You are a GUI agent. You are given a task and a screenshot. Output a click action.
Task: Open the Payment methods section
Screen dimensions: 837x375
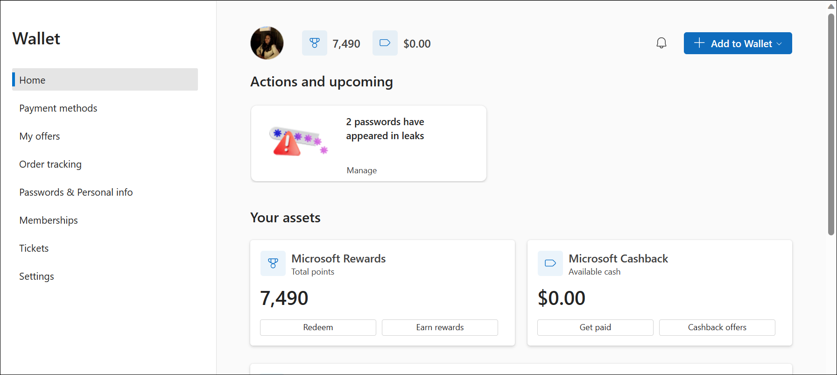[58, 108]
